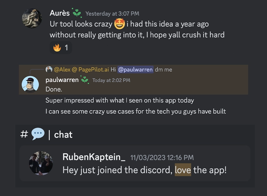Click the "Today at 2:02 PM" timestamp
Viewport: 267px width, 196px height.
111,80
